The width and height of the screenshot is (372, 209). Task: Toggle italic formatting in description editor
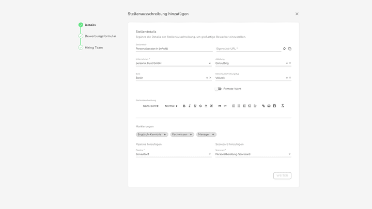190,106
